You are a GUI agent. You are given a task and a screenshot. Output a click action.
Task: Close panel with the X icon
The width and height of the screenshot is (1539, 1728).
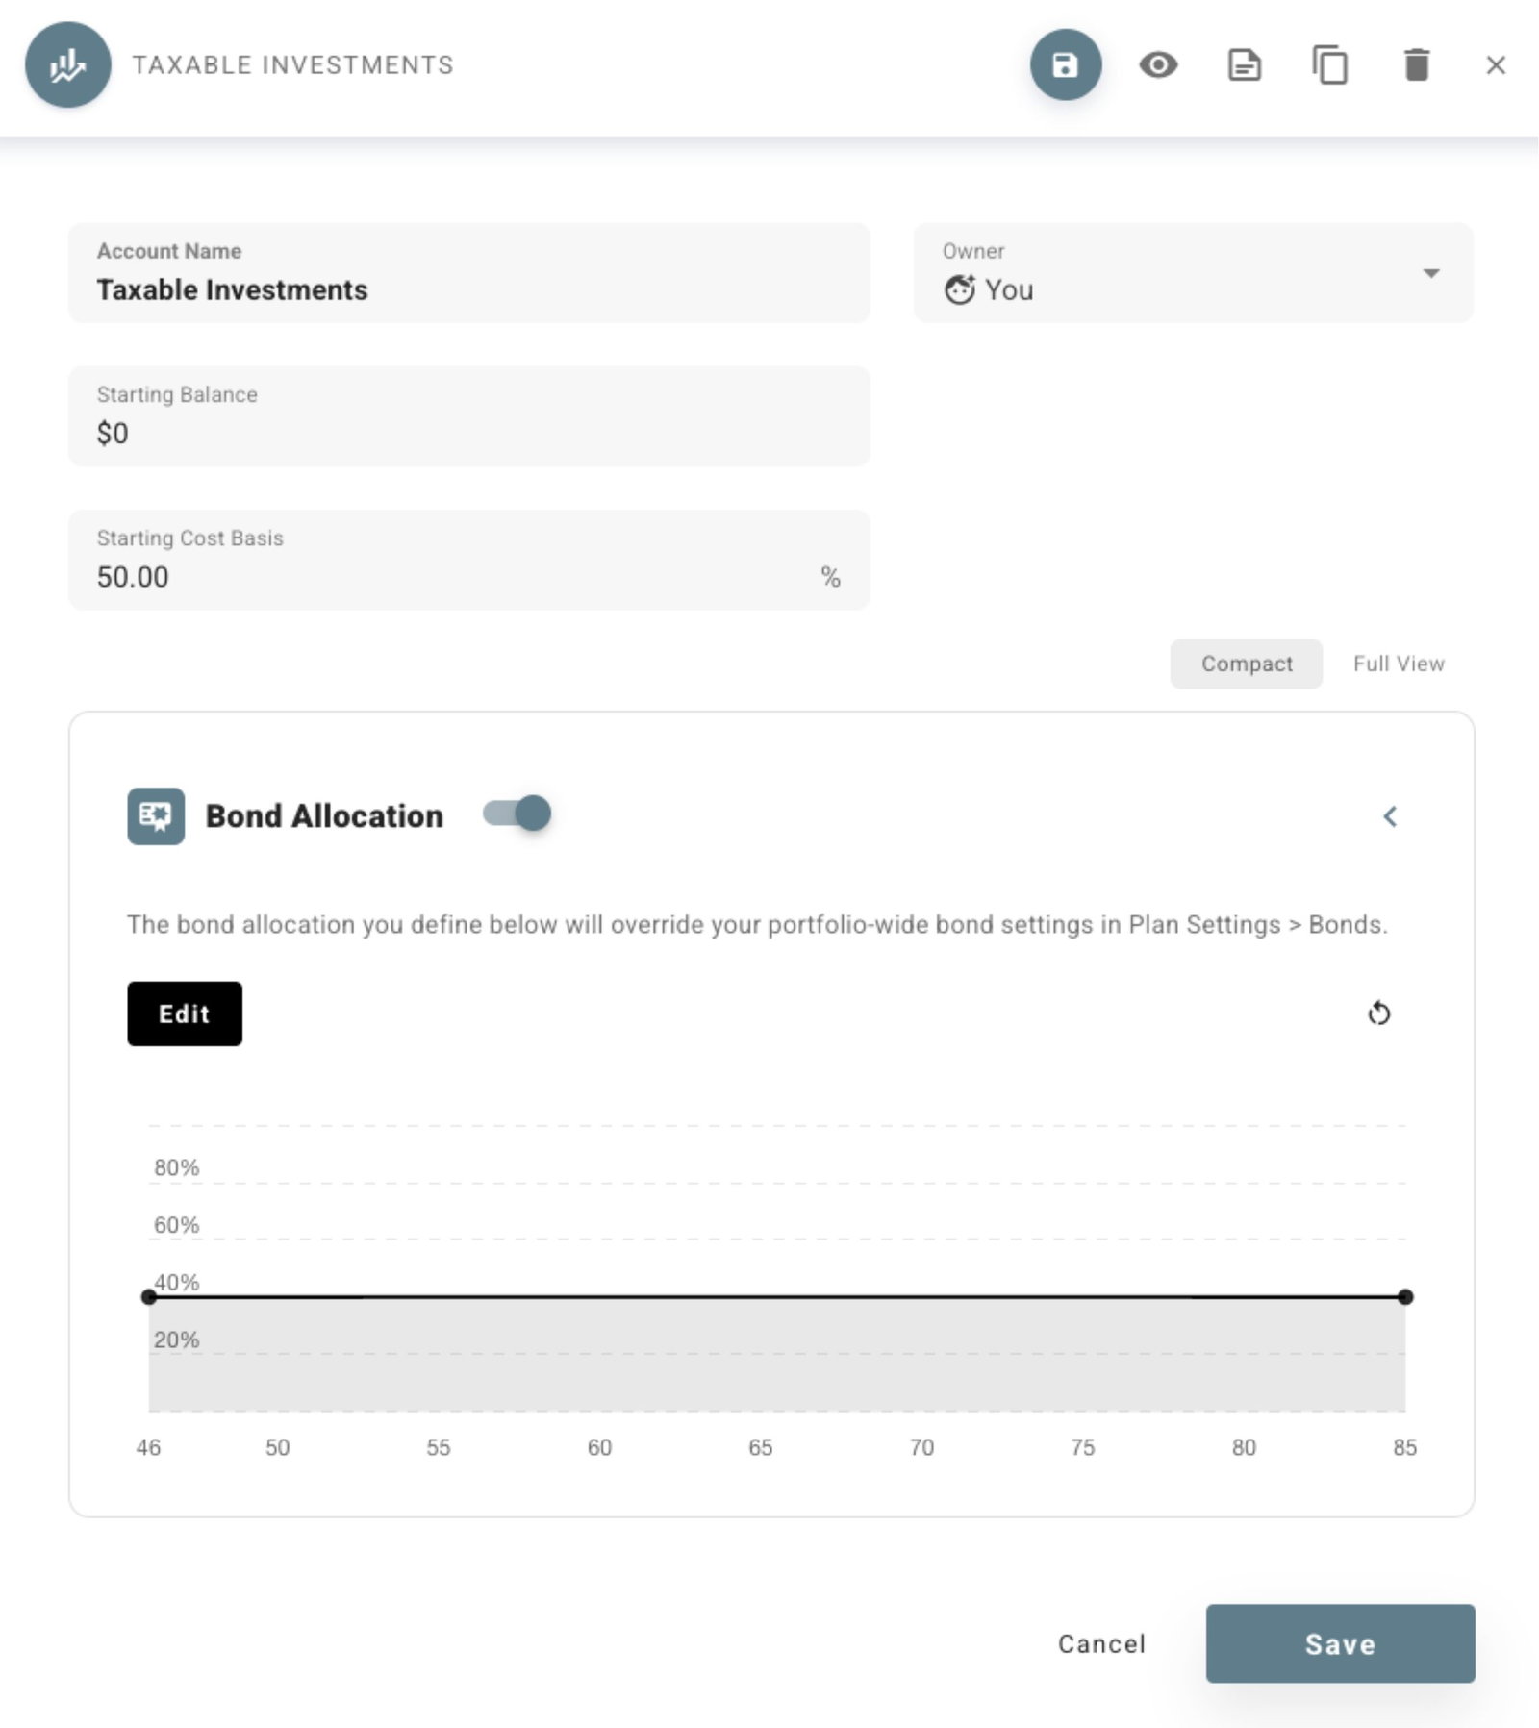(x=1495, y=64)
